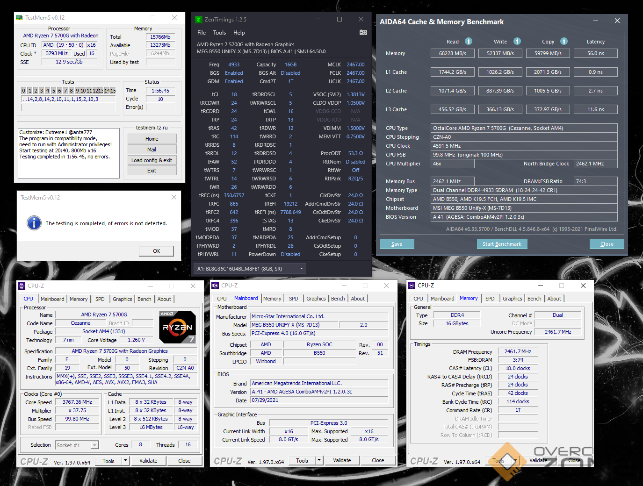This screenshot has width=643, height=486.
Task: Switch to the Mainboard tab in the CPU-Z Processor window
Action: tap(52, 299)
